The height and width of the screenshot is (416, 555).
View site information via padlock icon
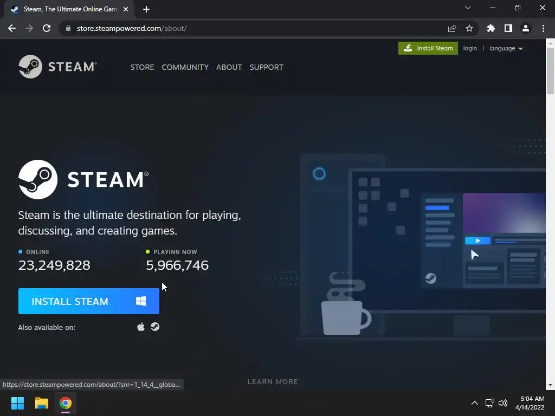pos(68,28)
